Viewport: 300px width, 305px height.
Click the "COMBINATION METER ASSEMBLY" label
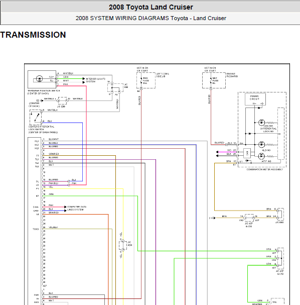coord(265,169)
